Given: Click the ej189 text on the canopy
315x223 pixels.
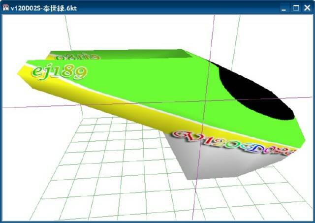Looking at the screenshot, I should tap(58, 71).
